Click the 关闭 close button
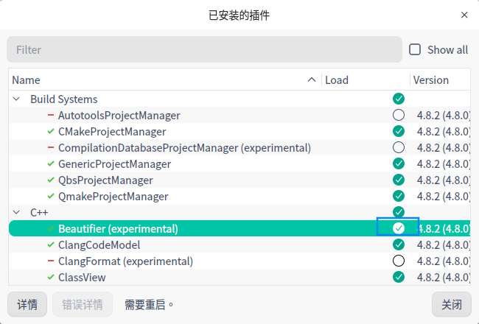 451,304
